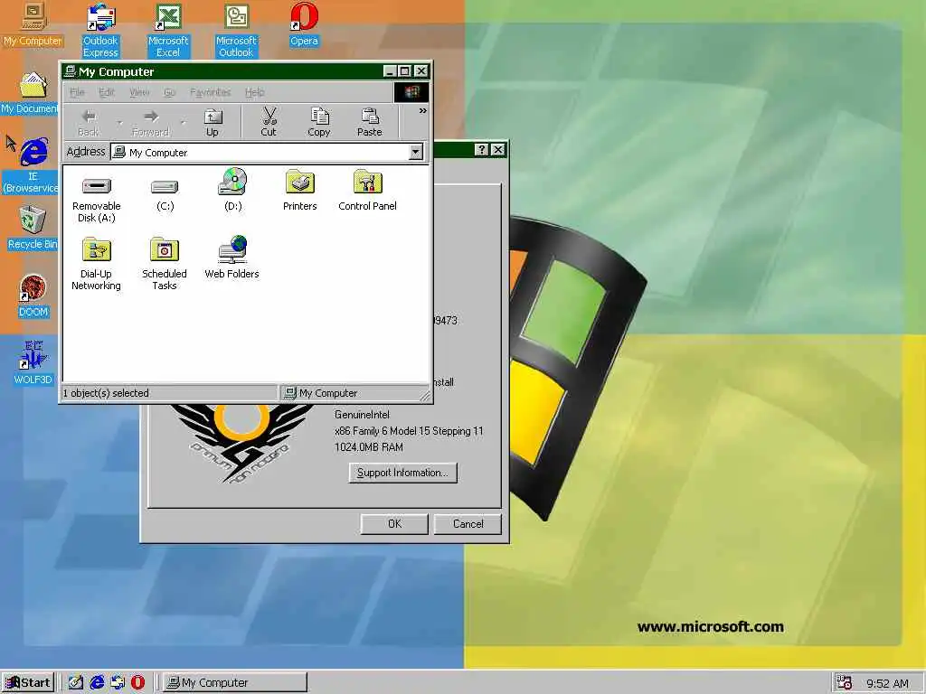Click the Task Scheduler tray icon
Screen dimensions: 926x694
[845, 683]
